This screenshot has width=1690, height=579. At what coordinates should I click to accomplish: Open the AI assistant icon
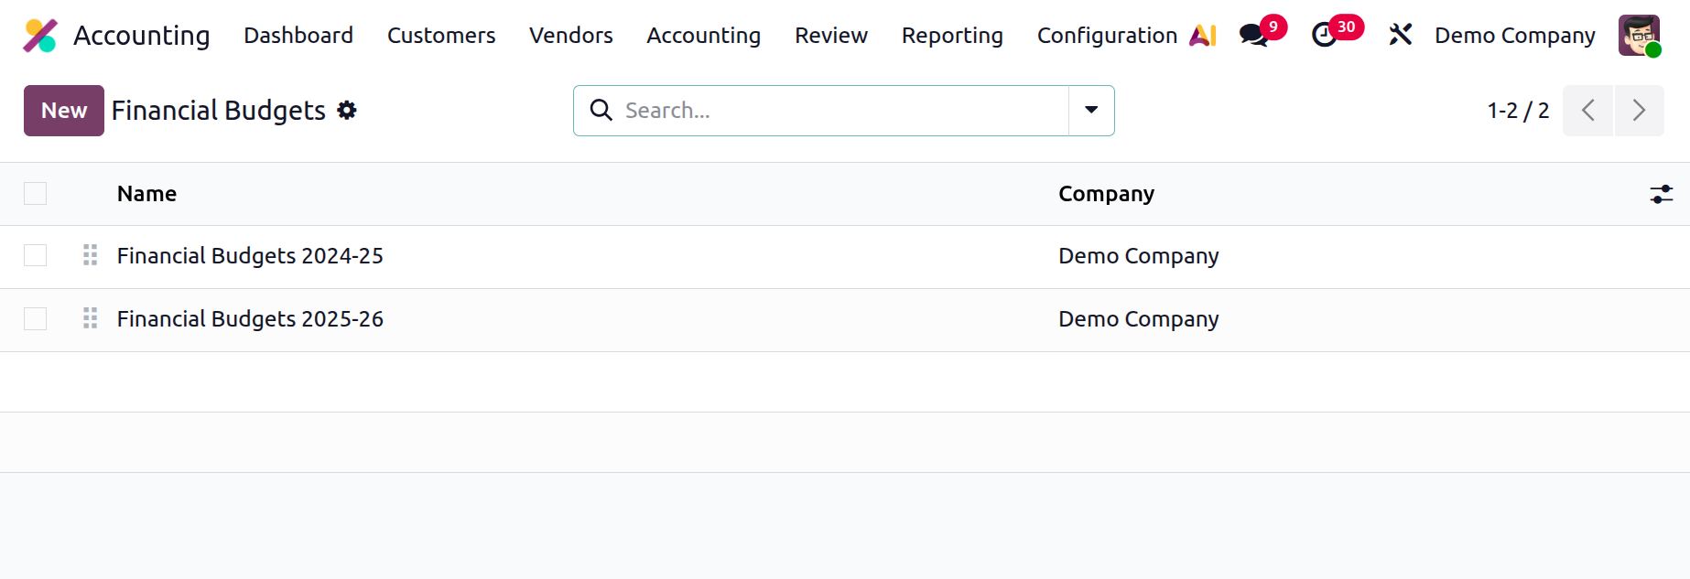coord(1203,36)
